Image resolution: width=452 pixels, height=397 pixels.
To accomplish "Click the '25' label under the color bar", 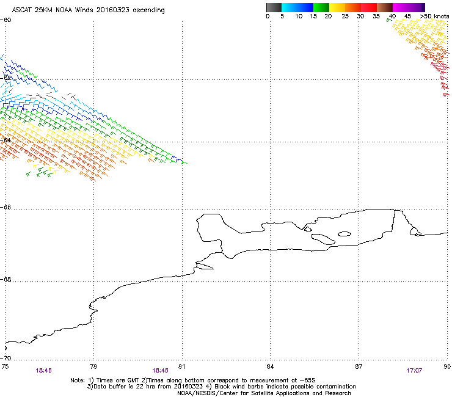I will pos(345,16).
